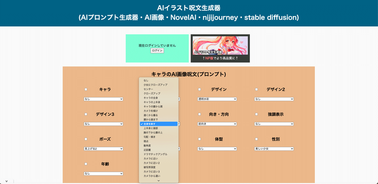Open the AIイラスト呪文生成器 NP版 banner
Screen dimensions: 378x184
[220, 48]
